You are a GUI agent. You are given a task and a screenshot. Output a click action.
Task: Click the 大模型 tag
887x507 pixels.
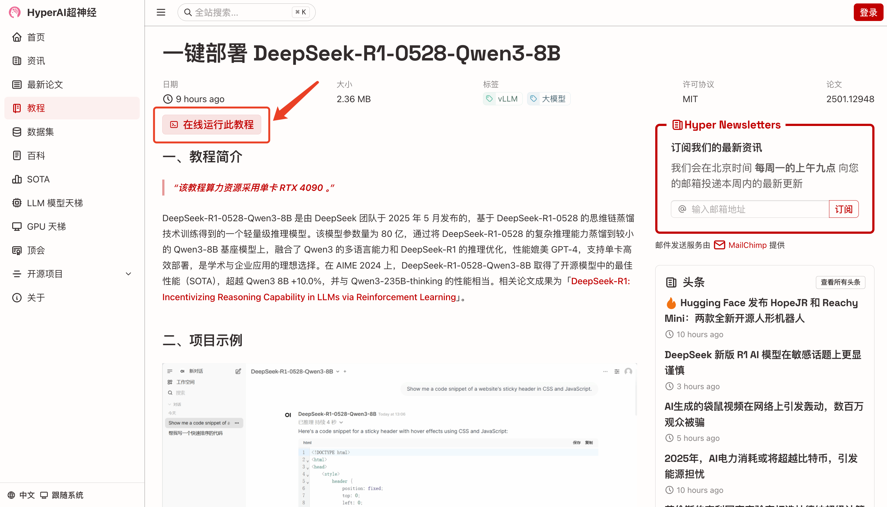(x=549, y=98)
